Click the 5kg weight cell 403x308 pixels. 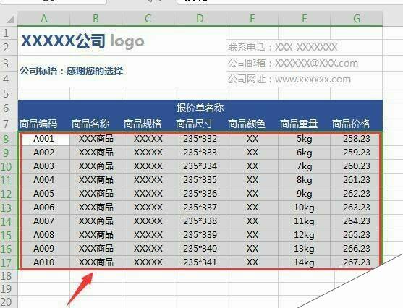[x=304, y=139]
